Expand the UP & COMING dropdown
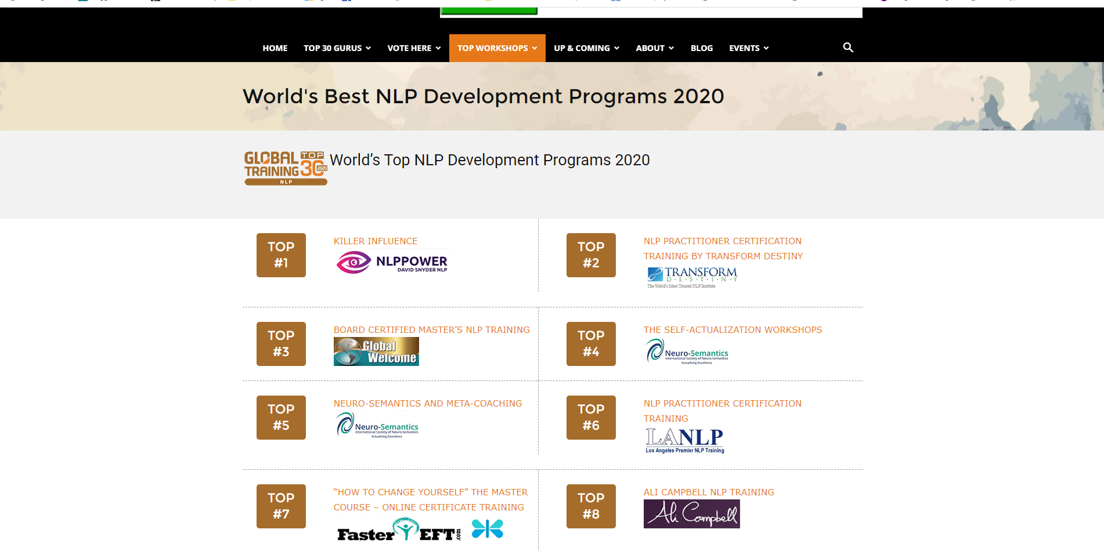 tap(587, 48)
